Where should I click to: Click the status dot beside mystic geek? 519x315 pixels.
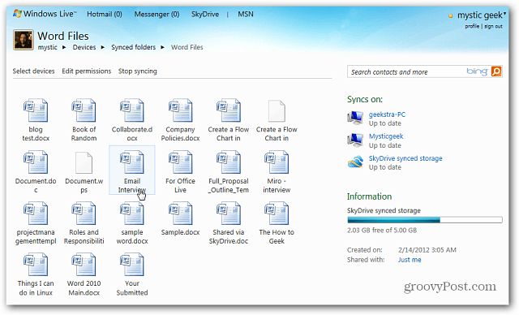click(451, 16)
